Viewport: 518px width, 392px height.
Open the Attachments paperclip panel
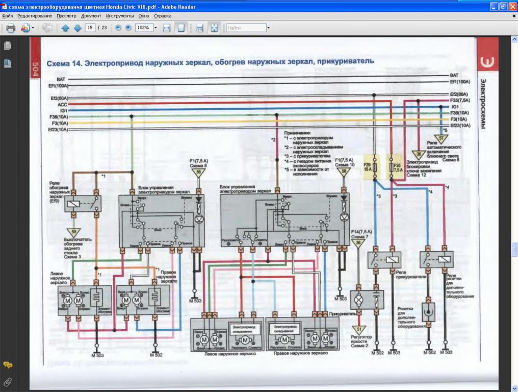[x=8, y=383]
